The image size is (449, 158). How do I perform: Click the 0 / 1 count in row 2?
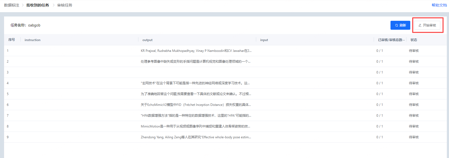(x=379, y=61)
